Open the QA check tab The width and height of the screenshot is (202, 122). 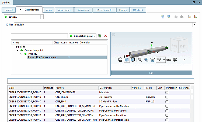pos(138,10)
